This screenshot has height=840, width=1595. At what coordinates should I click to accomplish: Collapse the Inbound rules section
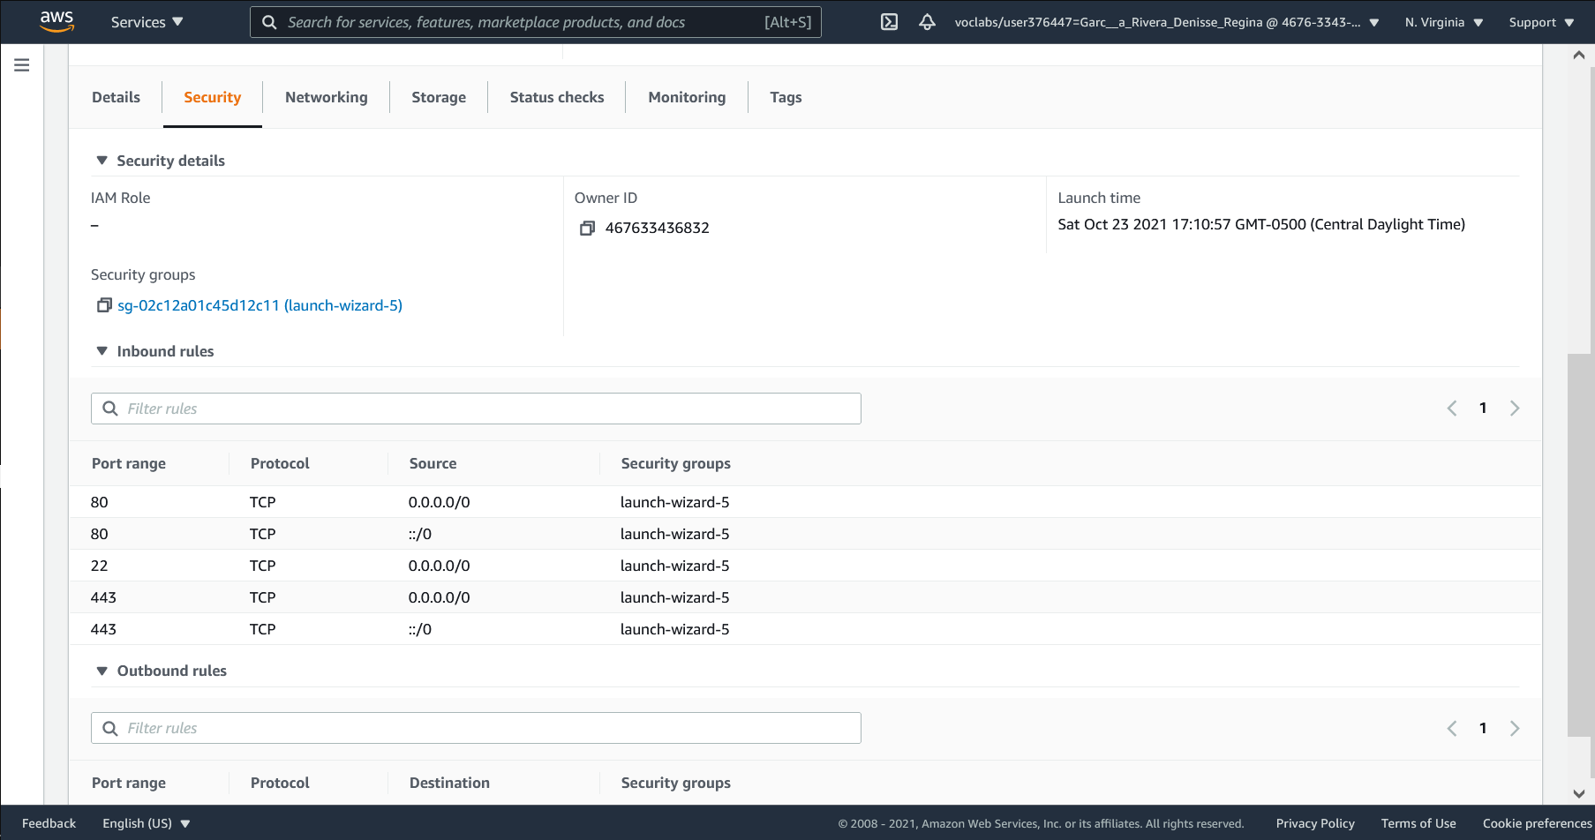pos(102,350)
